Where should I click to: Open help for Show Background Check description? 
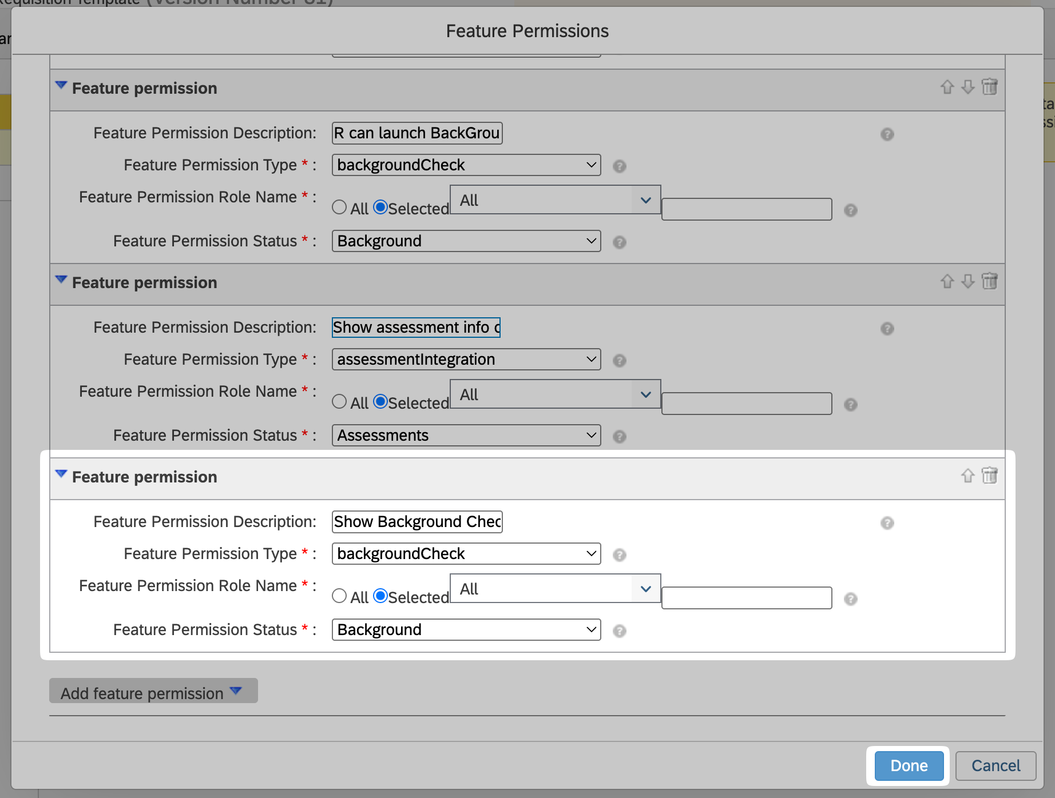[x=887, y=523]
